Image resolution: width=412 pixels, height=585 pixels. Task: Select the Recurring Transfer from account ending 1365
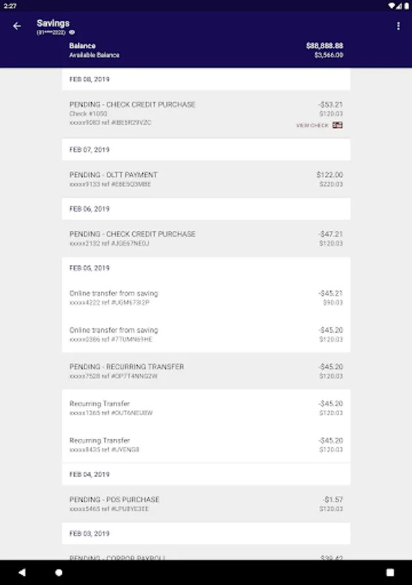point(206,408)
